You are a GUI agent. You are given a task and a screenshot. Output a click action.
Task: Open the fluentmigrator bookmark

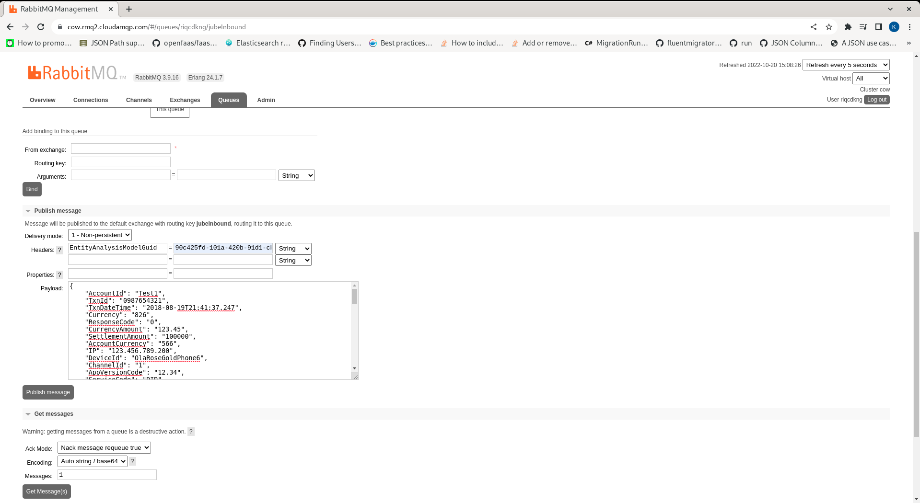[x=689, y=43]
